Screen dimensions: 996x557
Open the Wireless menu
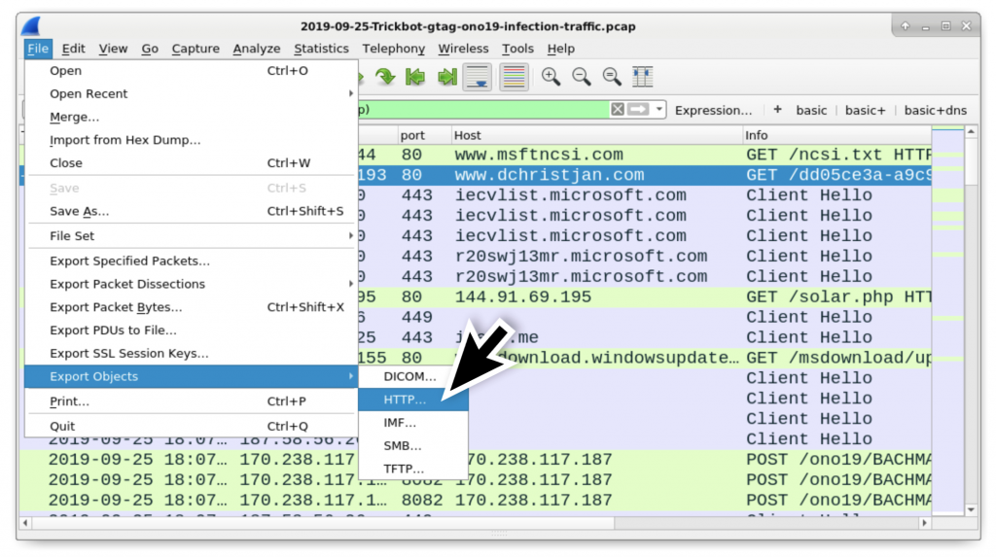pyautogui.click(x=464, y=49)
